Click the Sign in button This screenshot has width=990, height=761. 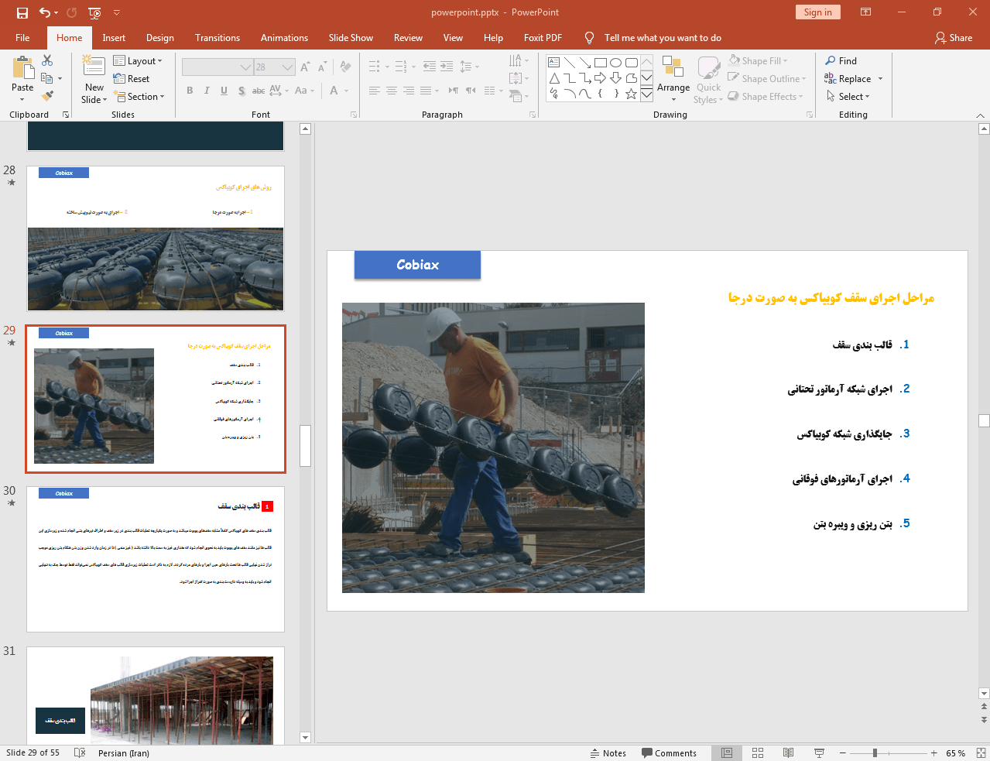pos(817,12)
